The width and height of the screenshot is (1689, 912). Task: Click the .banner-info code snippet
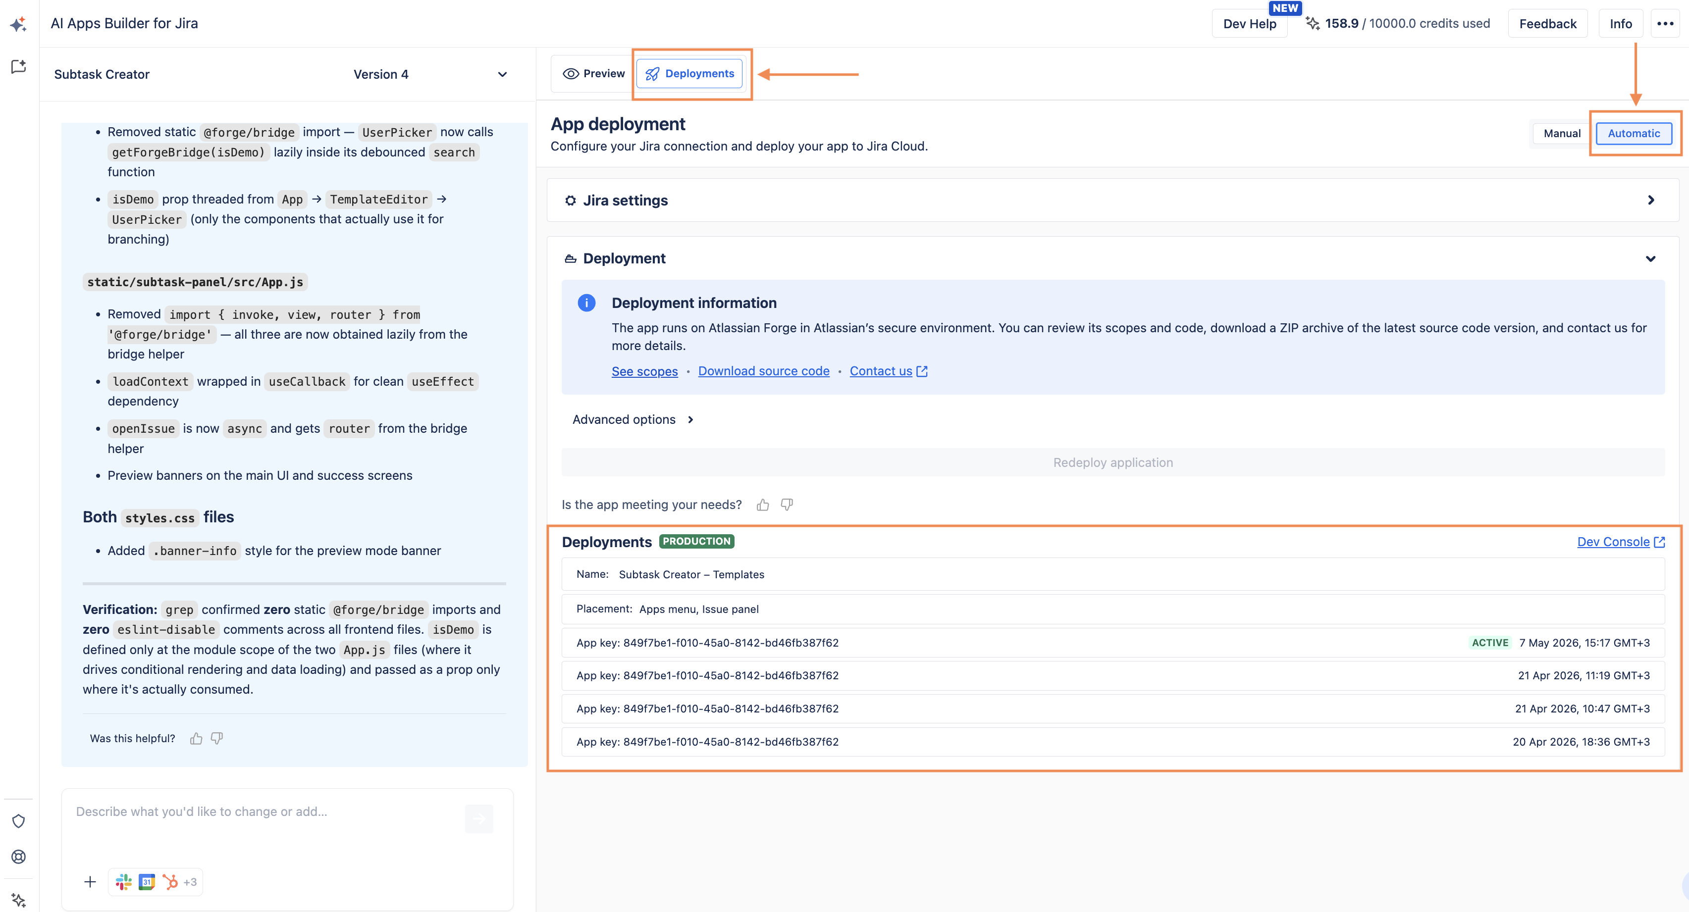click(195, 551)
